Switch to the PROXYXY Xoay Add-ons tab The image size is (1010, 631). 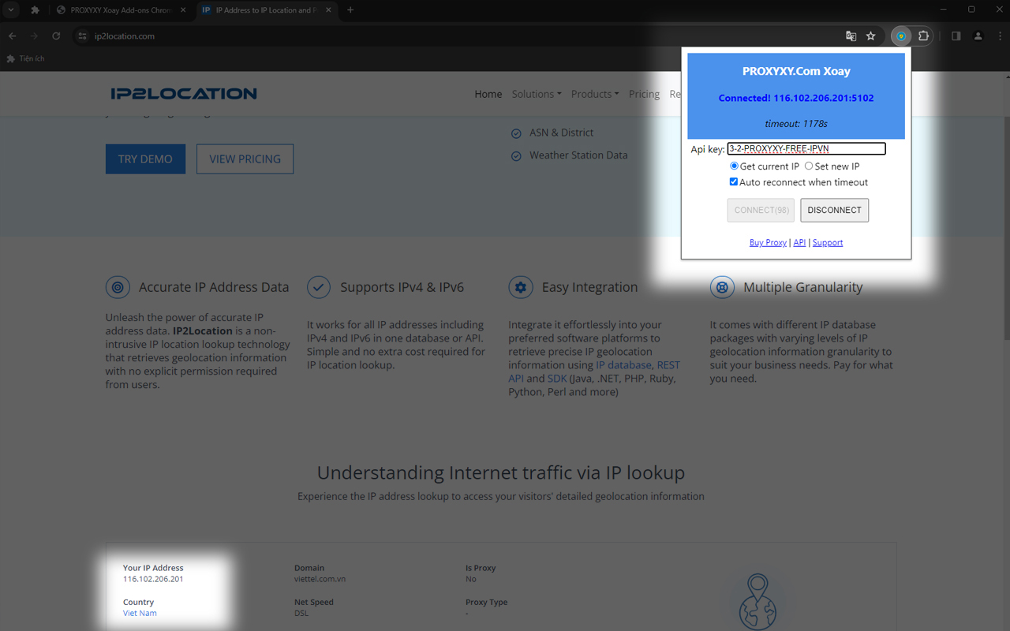118,11
